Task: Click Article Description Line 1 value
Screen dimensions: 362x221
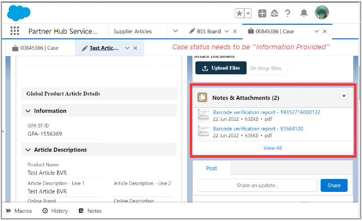Action: [47, 192]
